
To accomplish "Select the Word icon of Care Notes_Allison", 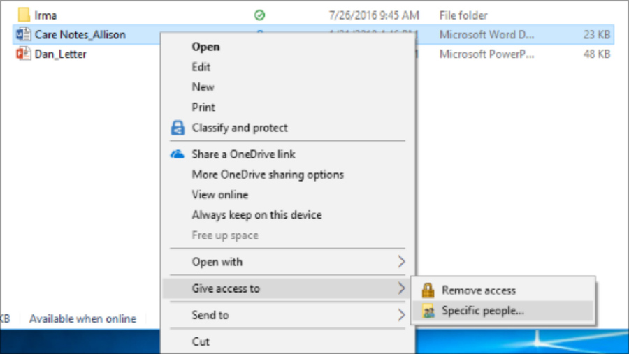I will pyautogui.click(x=23, y=34).
